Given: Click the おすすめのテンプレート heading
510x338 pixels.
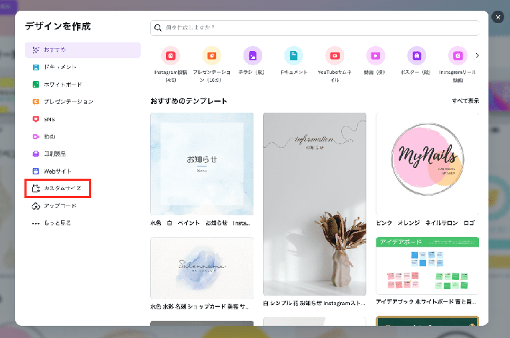Looking at the screenshot, I should pyautogui.click(x=189, y=101).
